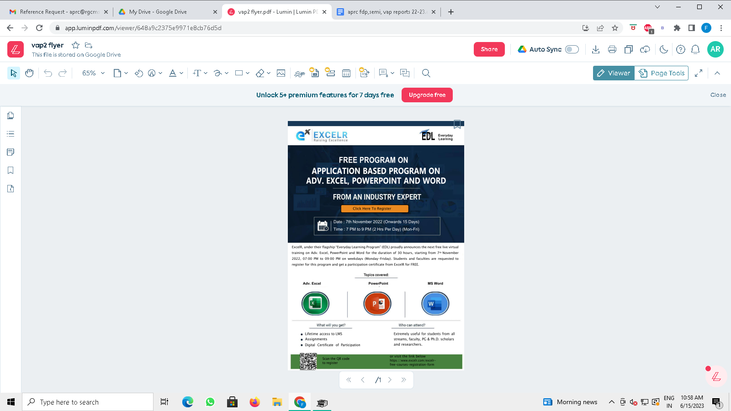Image resolution: width=731 pixels, height=411 pixels.
Task: Switch to dark mode moon icon
Action: [x=664, y=49]
